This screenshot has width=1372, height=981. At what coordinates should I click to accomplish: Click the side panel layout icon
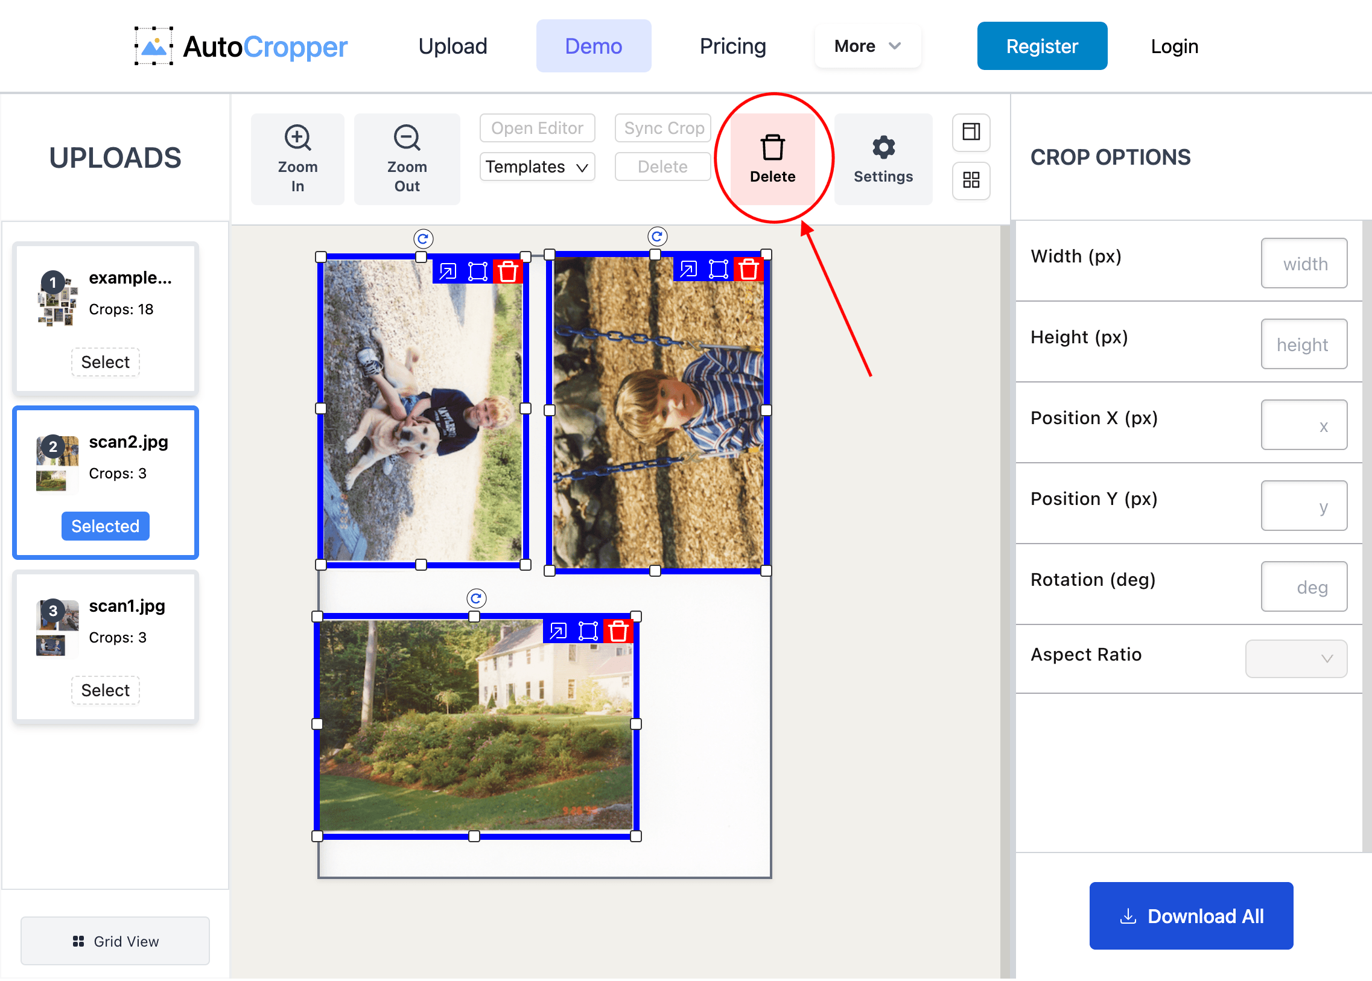point(970,132)
